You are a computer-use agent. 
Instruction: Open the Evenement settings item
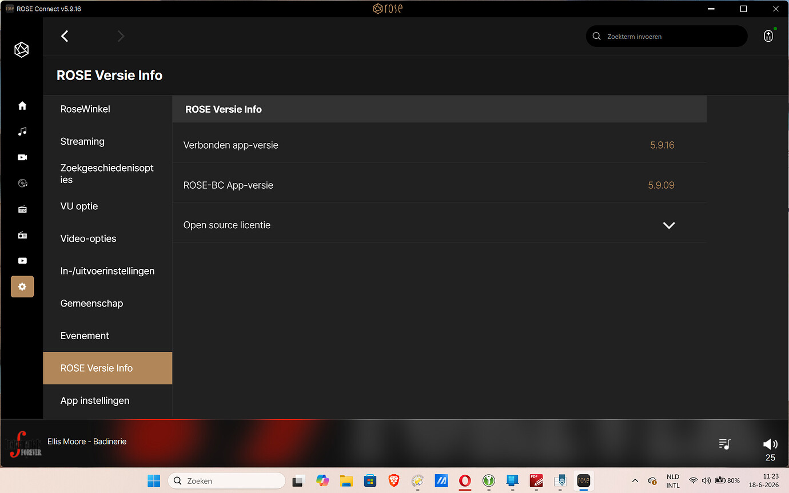tap(107, 336)
